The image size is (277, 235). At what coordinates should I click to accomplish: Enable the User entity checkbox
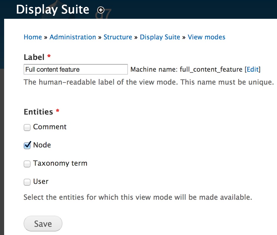point(27,182)
